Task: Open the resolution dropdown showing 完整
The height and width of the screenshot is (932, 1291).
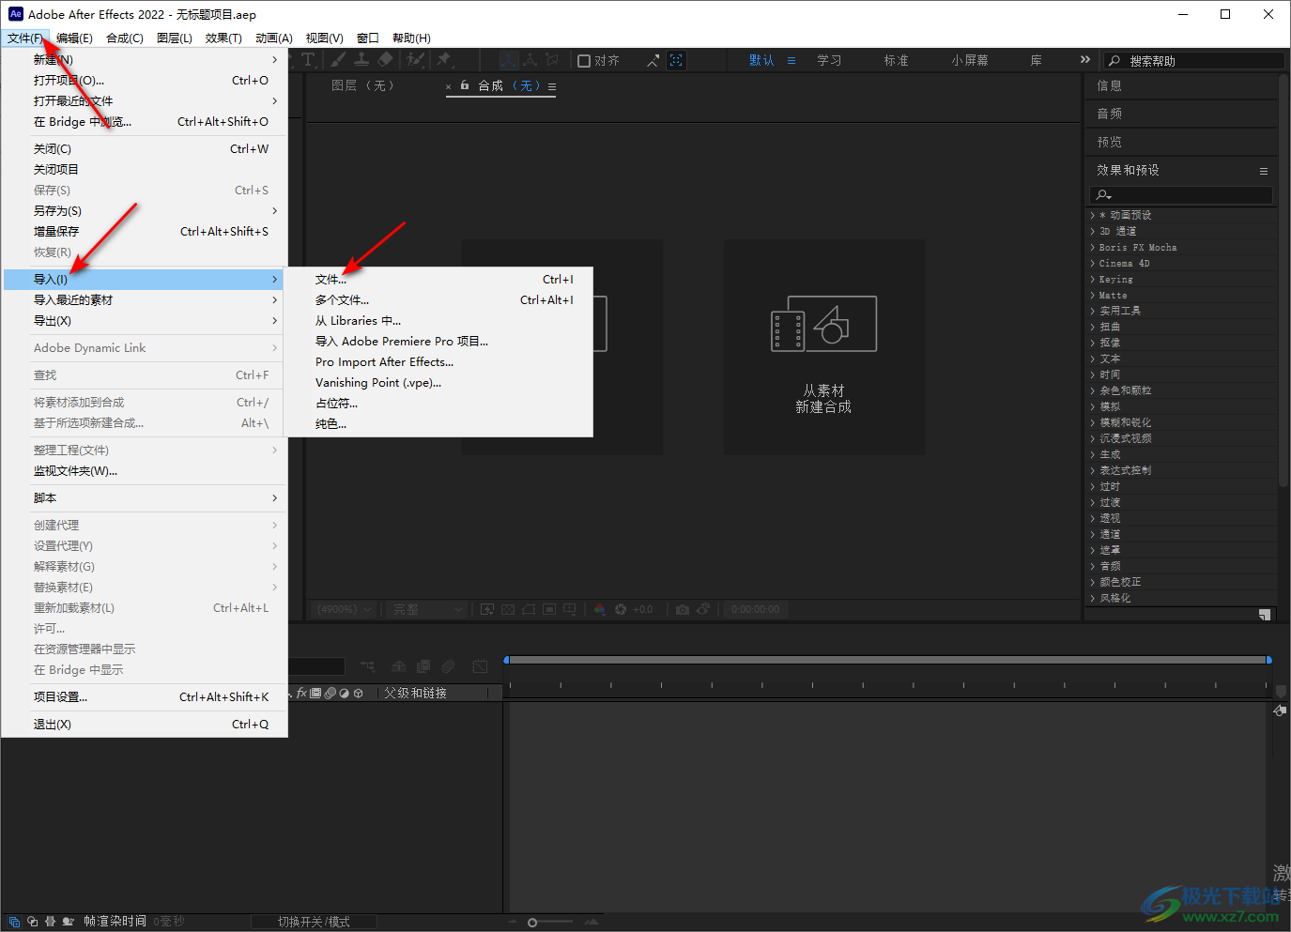Action: (427, 609)
